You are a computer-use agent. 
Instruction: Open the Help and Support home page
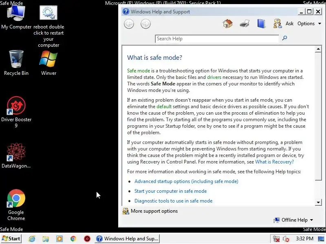click(228, 24)
